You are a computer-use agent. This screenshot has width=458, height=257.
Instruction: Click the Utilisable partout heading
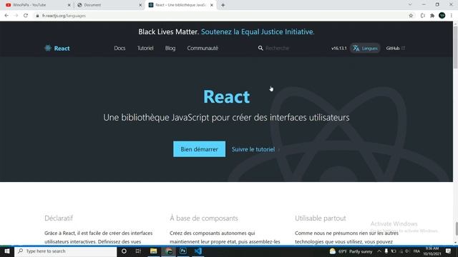tap(320, 218)
